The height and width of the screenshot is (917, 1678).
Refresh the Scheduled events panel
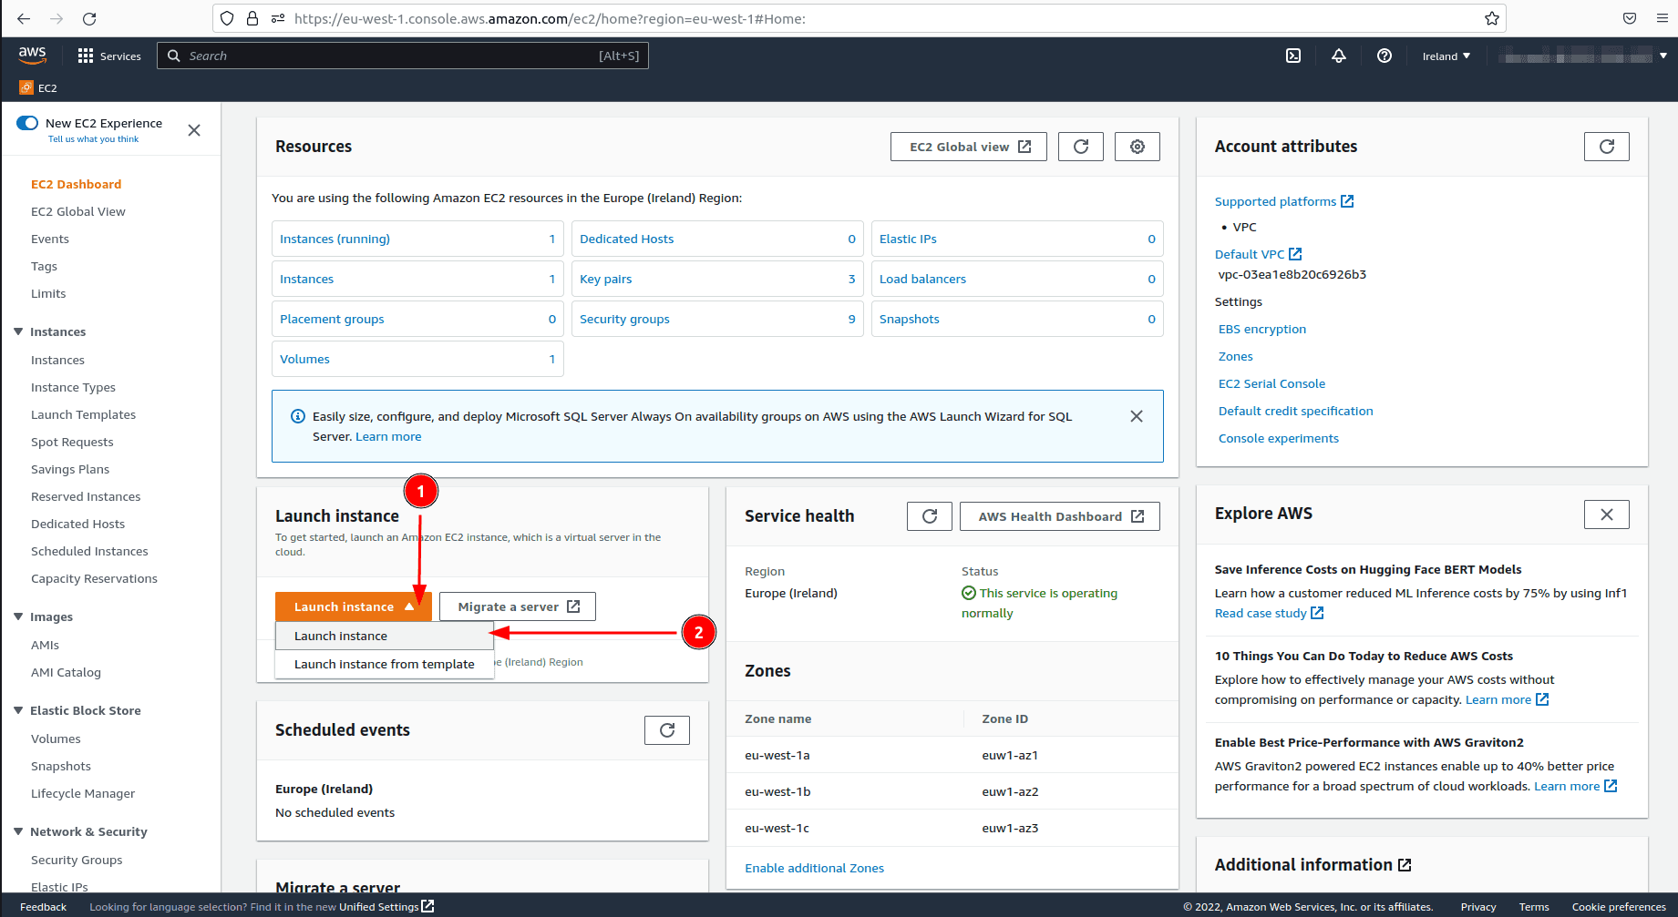pos(667,730)
